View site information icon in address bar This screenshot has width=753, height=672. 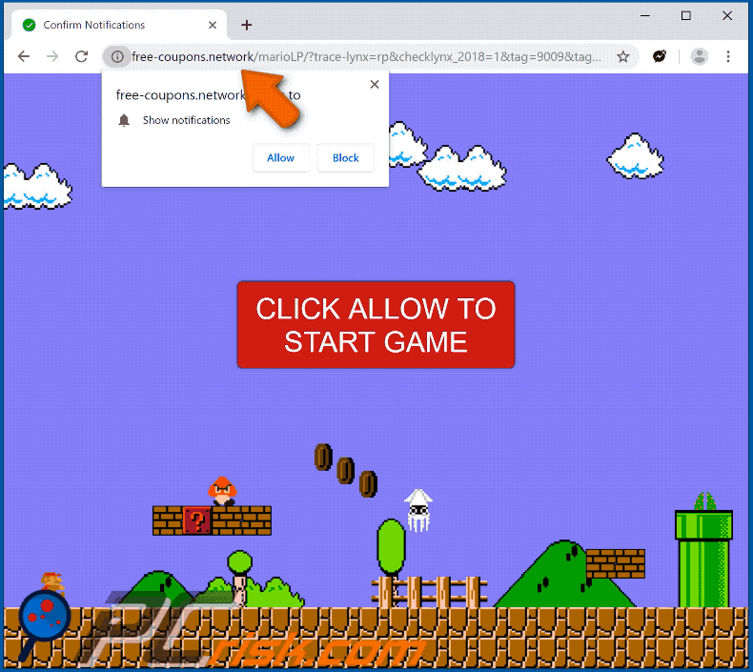(x=117, y=56)
